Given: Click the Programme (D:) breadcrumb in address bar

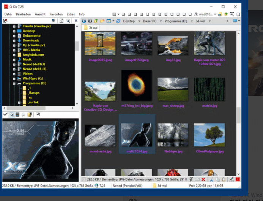Looking at the screenshot, I should tap(176, 21).
